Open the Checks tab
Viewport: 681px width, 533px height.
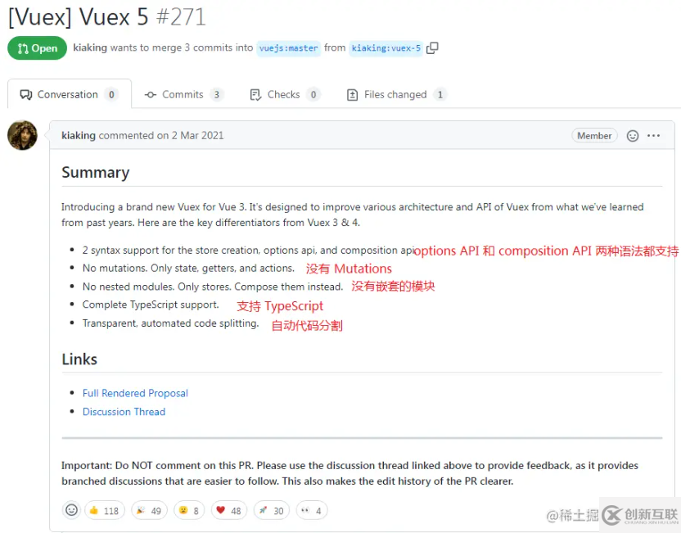pos(285,94)
